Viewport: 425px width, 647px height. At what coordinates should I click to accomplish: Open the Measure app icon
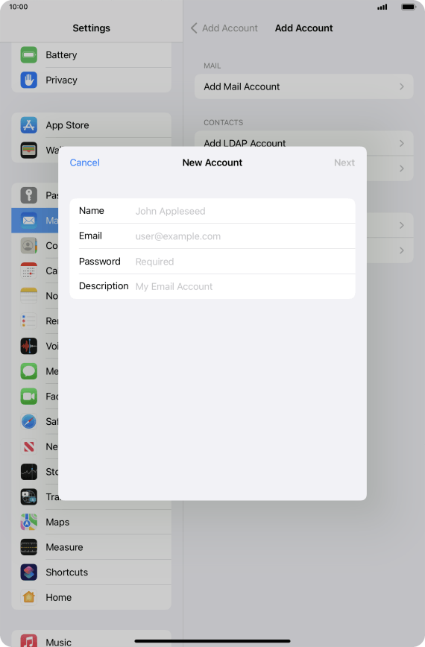click(29, 547)
